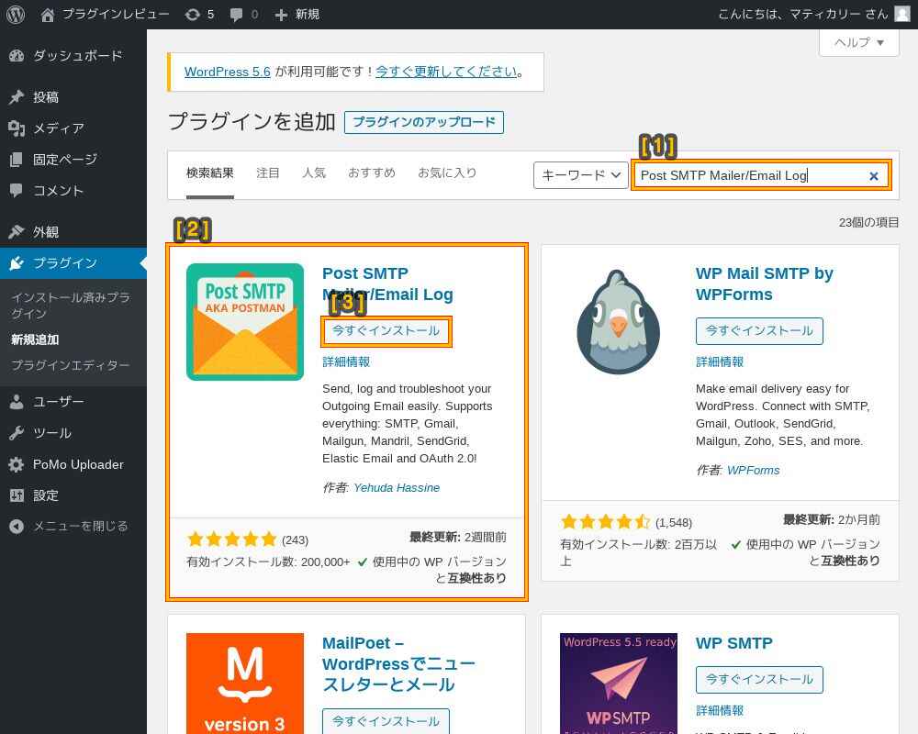The height and width of the screenshot is (734, 918).
Task: Click the ユーザー person icon
Action: pos(17,402)
